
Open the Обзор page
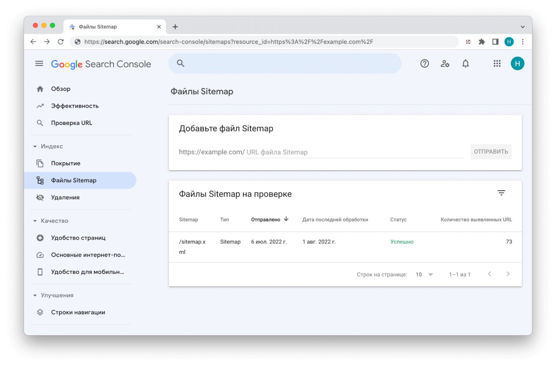point(61,89)
